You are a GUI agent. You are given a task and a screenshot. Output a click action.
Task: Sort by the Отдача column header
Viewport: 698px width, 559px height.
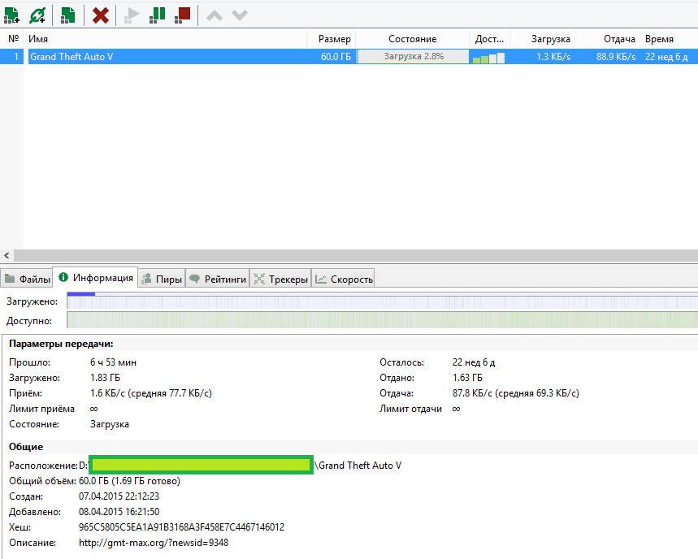coord(607,39)
